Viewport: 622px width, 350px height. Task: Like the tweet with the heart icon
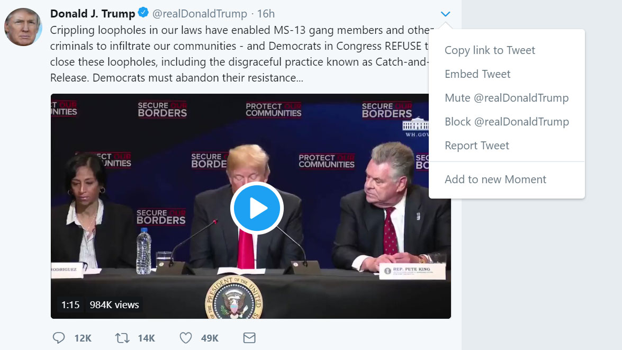[x=185, y=338]
